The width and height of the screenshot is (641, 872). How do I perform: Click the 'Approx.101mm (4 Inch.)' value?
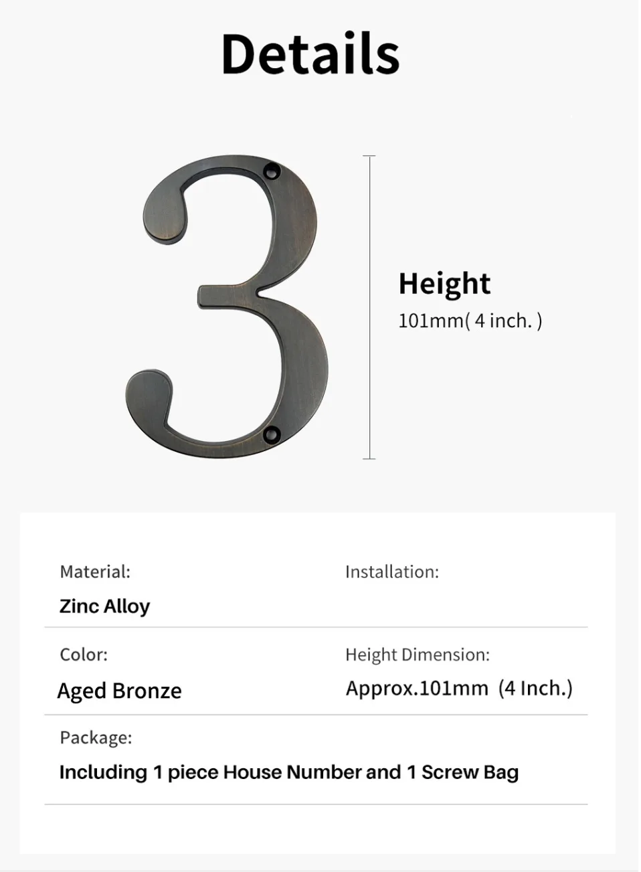click(x=459, y=688)
